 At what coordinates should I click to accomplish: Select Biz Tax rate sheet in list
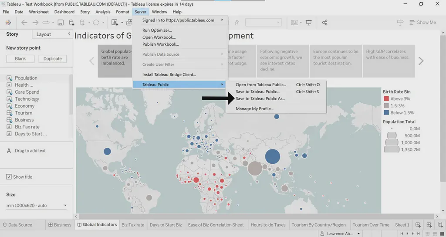[27, 127]
